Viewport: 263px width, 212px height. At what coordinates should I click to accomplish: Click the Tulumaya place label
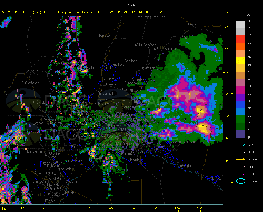[109, 84]
